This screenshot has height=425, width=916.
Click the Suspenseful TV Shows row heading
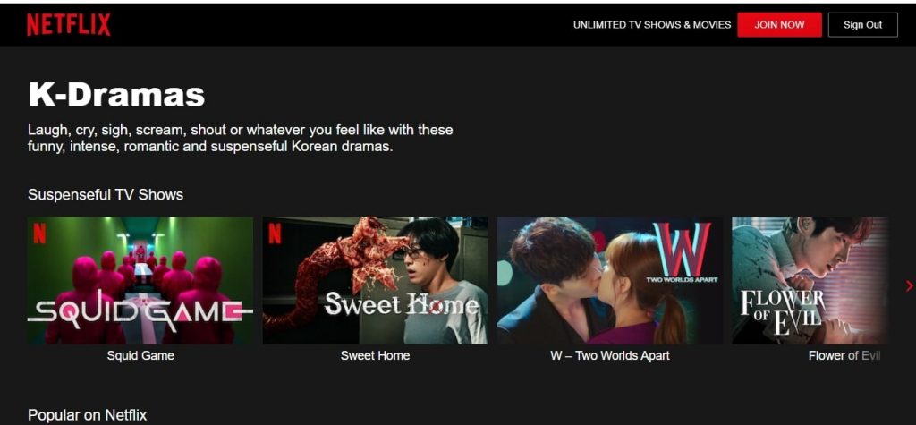coord(106,194)
